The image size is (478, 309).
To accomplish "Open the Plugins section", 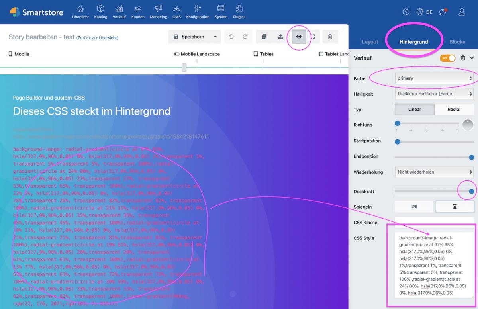I will click(x=239, y=12).
